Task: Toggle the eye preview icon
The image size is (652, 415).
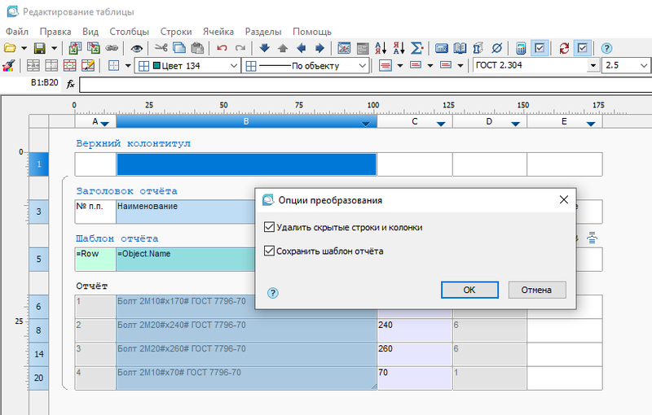Action: tap(136, 49)
